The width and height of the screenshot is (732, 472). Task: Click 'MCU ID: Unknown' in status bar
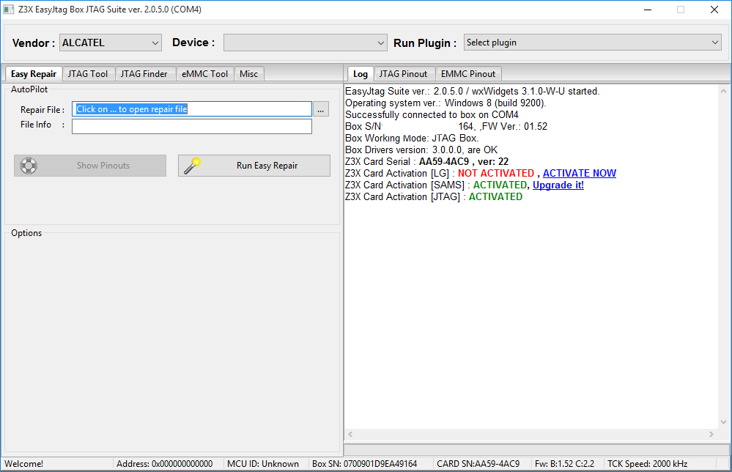263,464
